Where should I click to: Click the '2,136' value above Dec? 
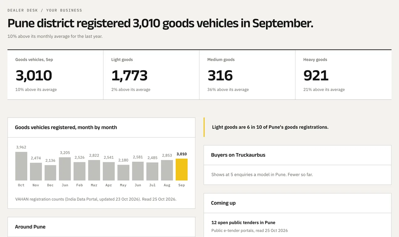coord(50,161)
